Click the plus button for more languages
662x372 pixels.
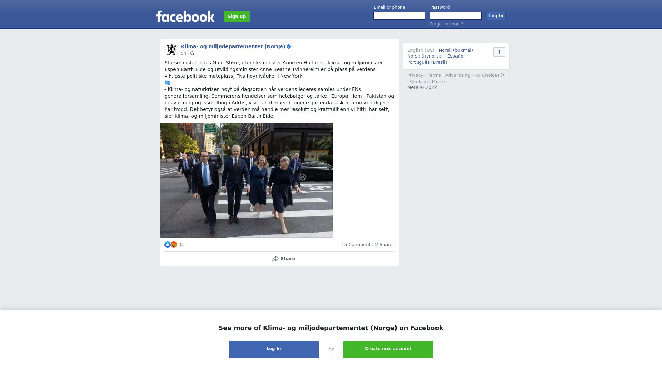[x=499, y=52]
